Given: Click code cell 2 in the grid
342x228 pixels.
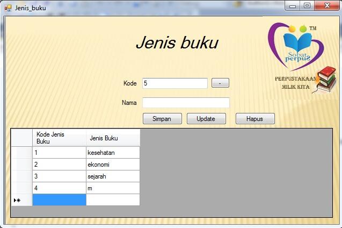Looking at the screenshot, I should [59, 164].
